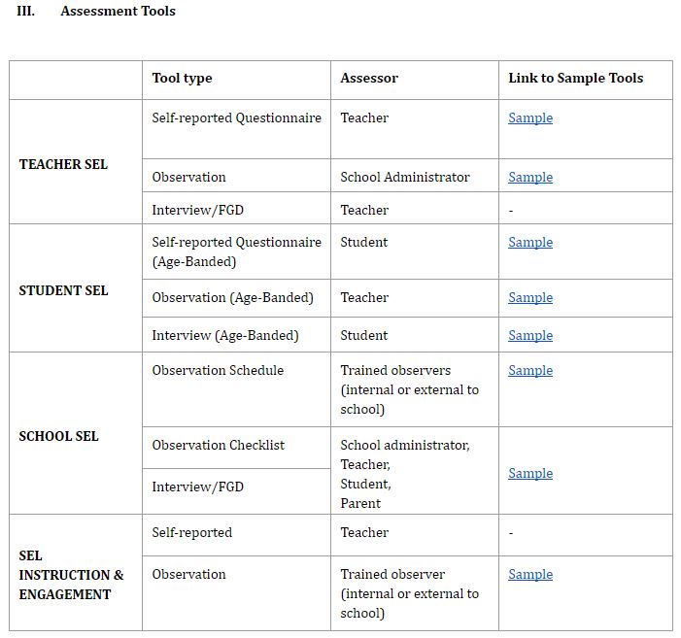
Task: Click the "Link to Sample Tools" header
Action: [575, 79]
